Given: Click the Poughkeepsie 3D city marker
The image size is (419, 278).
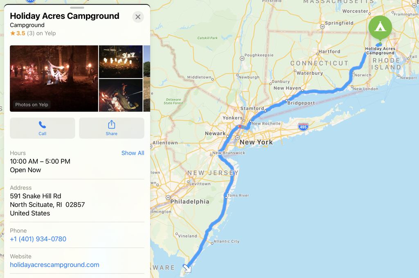Looking at the screenshot, I should coord(242,58).
